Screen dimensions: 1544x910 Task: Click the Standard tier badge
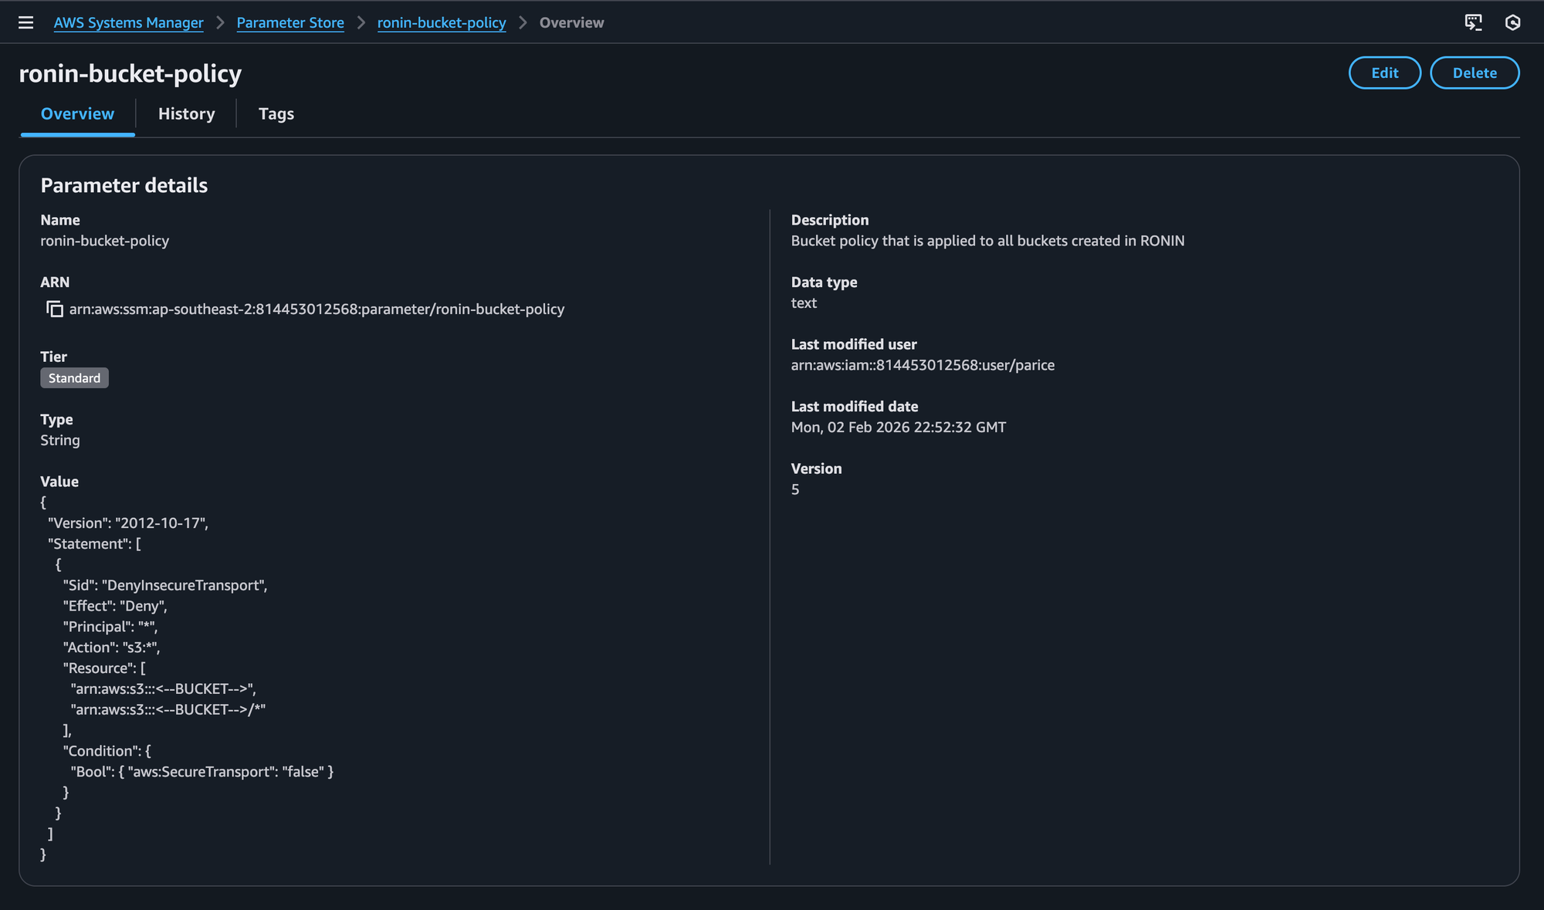74,377
